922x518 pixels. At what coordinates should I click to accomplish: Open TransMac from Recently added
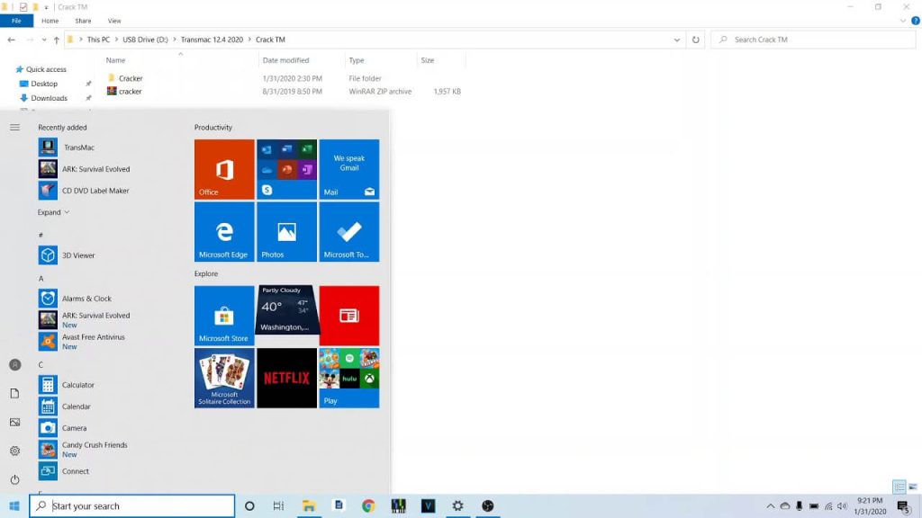pyautogui.click(x=79, y=147)
